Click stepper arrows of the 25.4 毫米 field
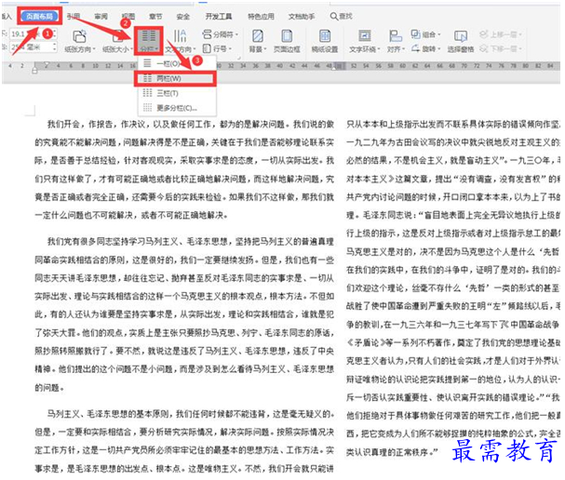Screen dimensions: 565x480 [x=54, y=47]
